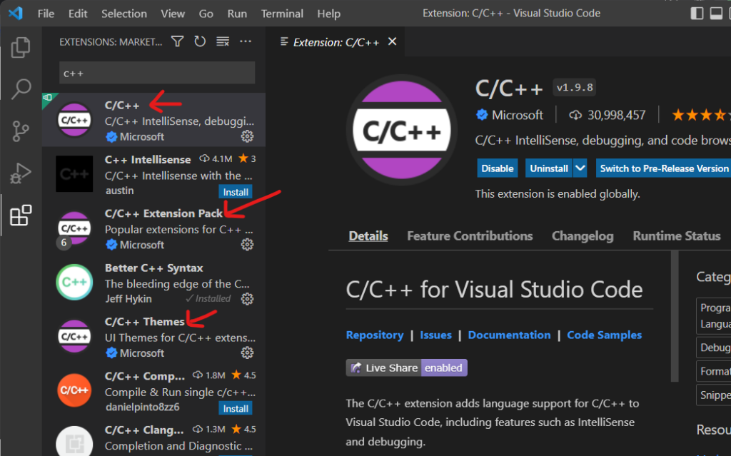731x456 pixels.
Task: Open the Explorer view in activity bar
Action: pyautogui.click(x=21, y=48)
